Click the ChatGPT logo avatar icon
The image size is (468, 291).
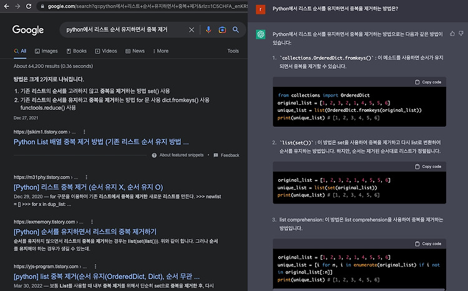261,34
